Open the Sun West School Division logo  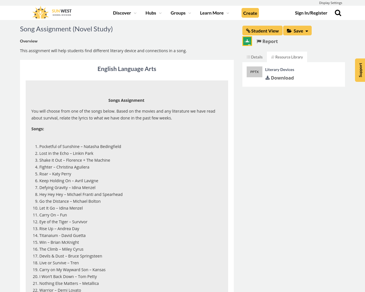pyautogui.click(x=51, y=12)
